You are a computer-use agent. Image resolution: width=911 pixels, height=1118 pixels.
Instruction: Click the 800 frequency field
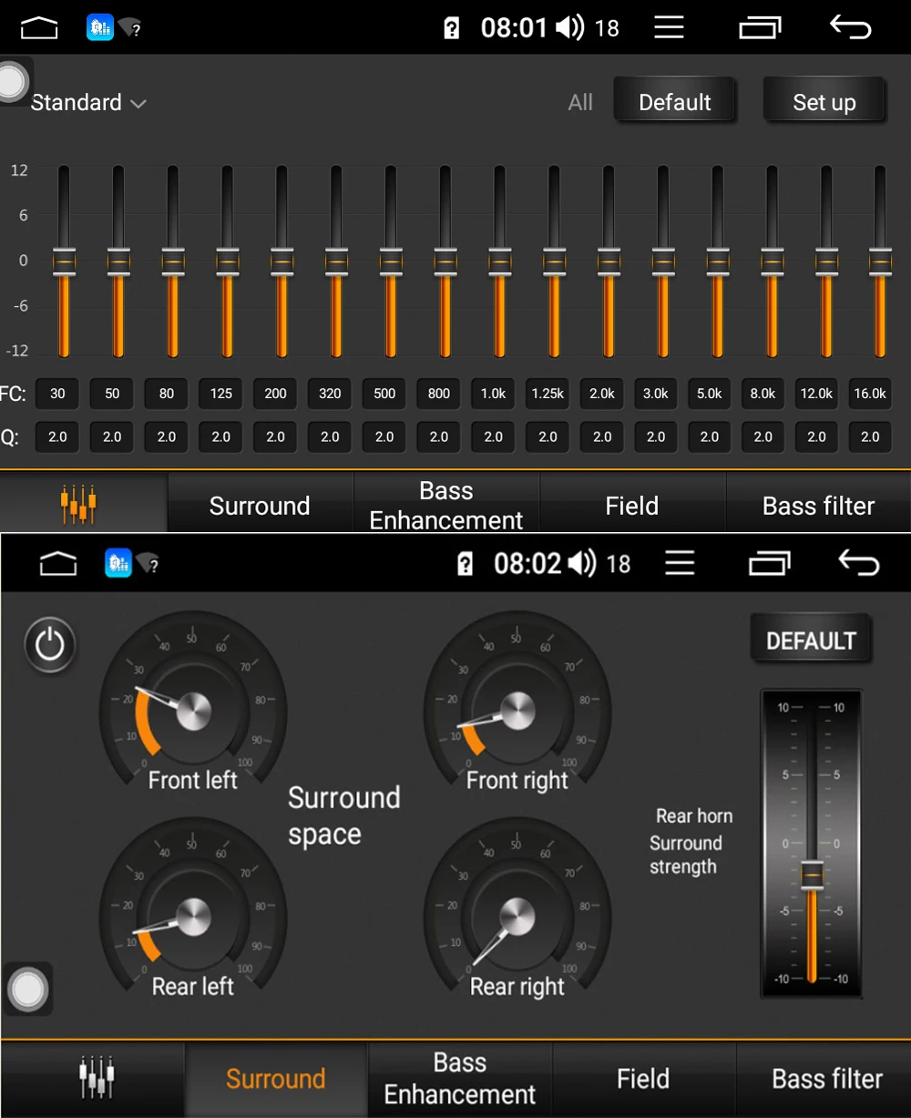click(439, 394)
